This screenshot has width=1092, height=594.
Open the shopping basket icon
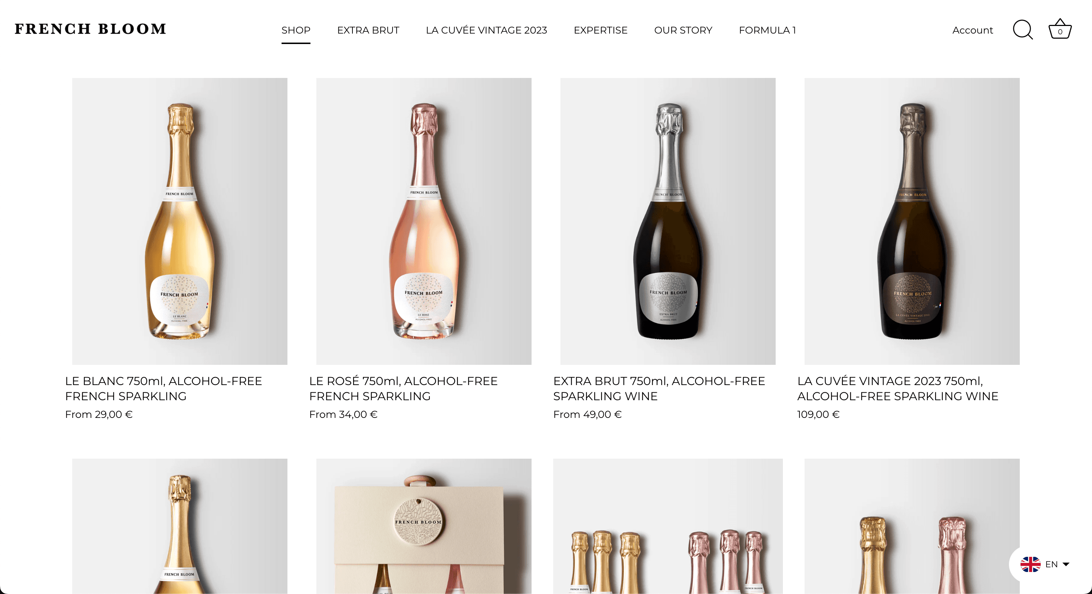coord(1060,29)
